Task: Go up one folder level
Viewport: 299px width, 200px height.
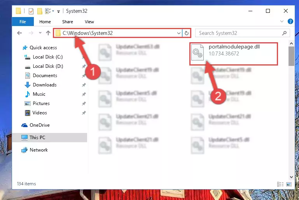Action: [x=48, y=33]
